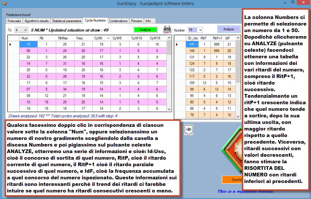Viewport: 311px width, 199px height.
Task: Go to the Combinations tab
Action: pos(118,21)
